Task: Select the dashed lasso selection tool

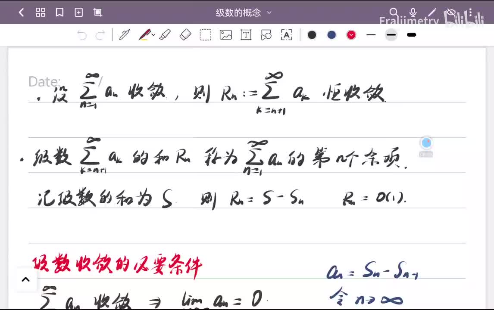Action: pyautogui.click(x=206, y=34)
